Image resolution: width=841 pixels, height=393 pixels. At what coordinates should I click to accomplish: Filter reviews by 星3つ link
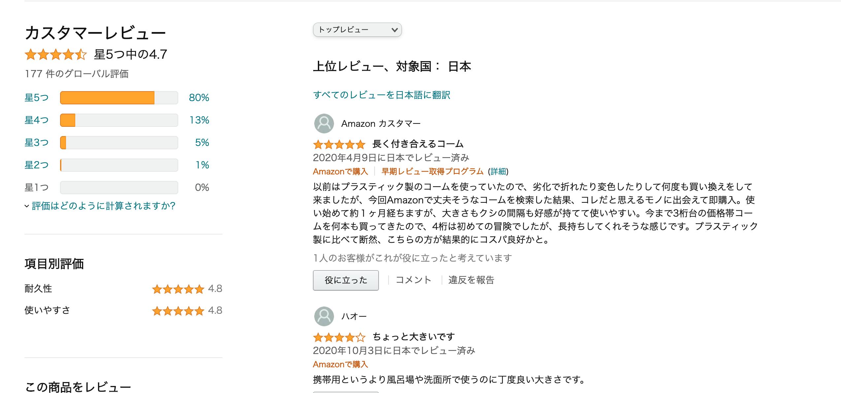point(37,143)
